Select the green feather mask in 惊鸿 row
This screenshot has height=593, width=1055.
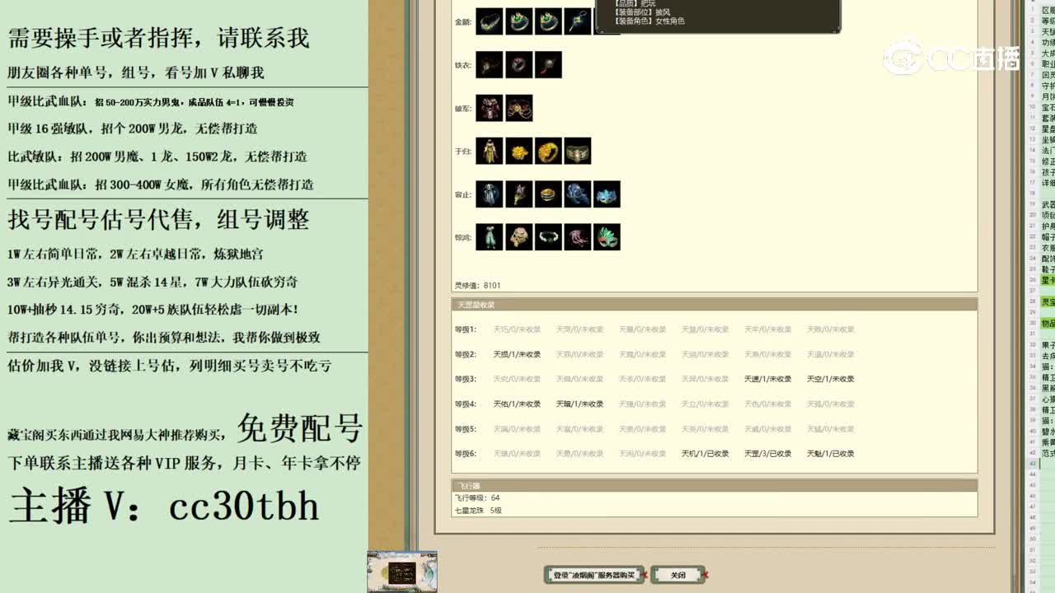coord(607,237)
